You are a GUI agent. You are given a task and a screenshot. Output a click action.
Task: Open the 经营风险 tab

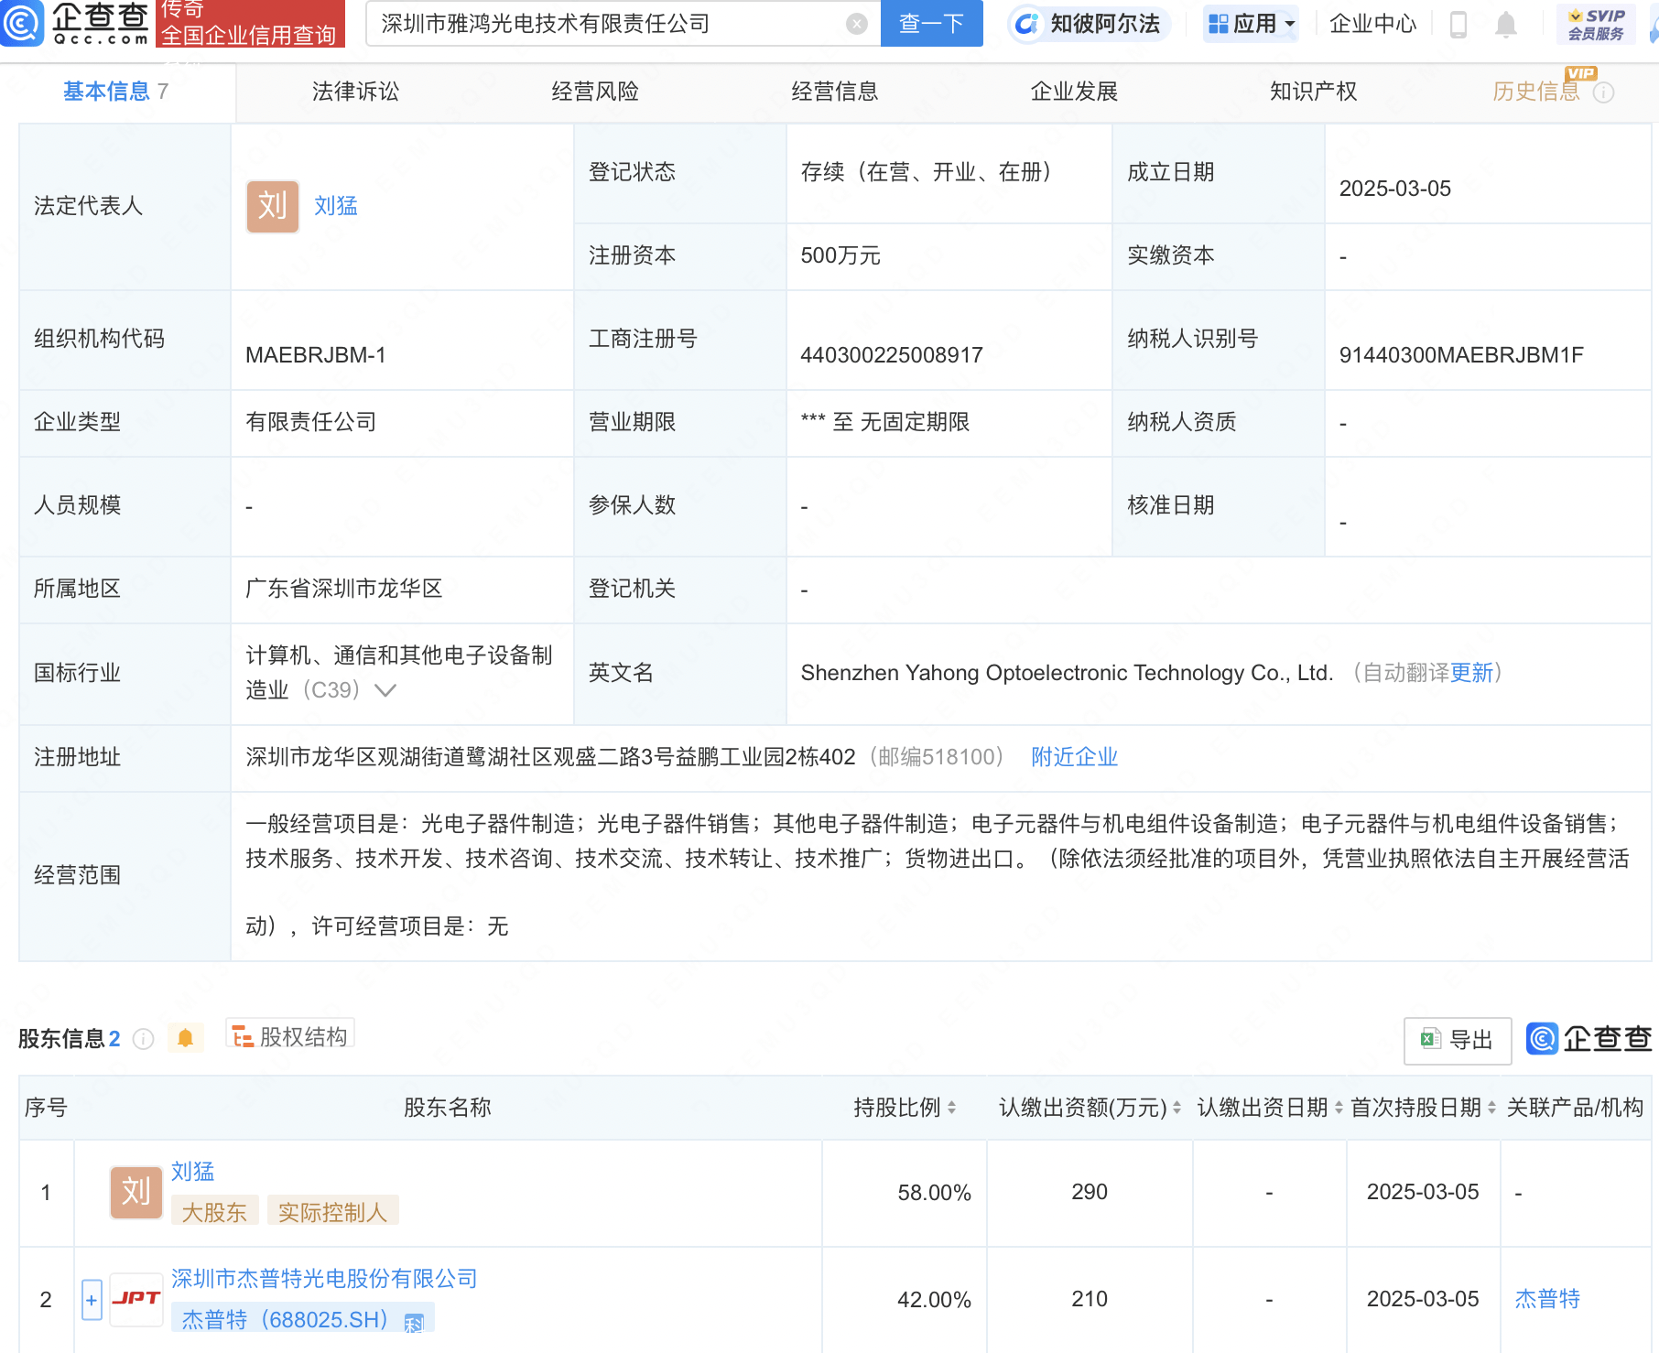595,92
